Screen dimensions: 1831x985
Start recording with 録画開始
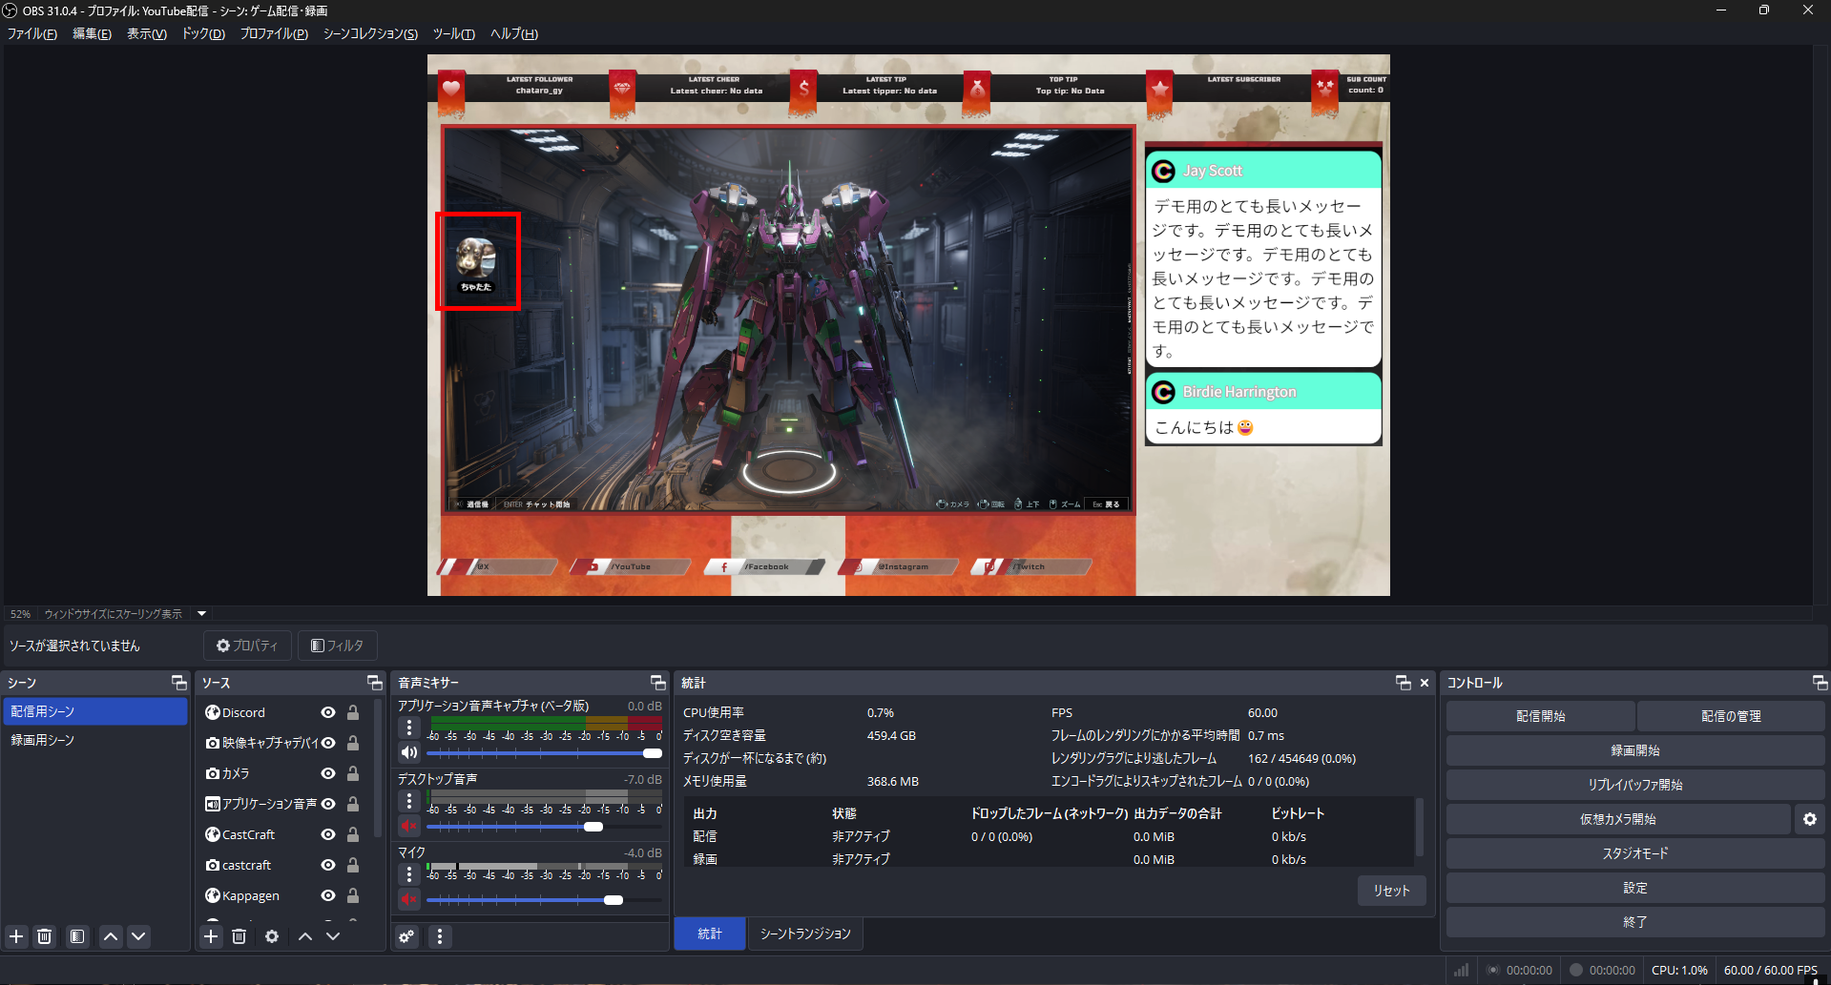click(1635, 750)
